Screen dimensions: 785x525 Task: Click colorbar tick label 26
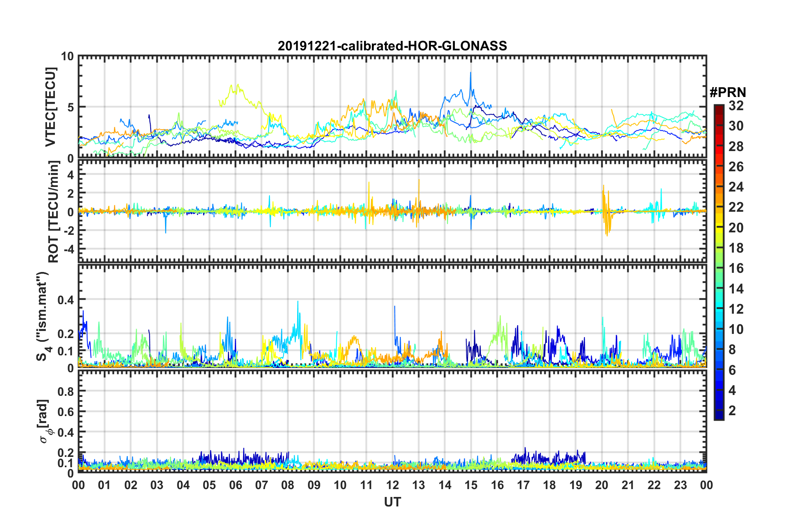pyautogui.click(x=736, y=167)
